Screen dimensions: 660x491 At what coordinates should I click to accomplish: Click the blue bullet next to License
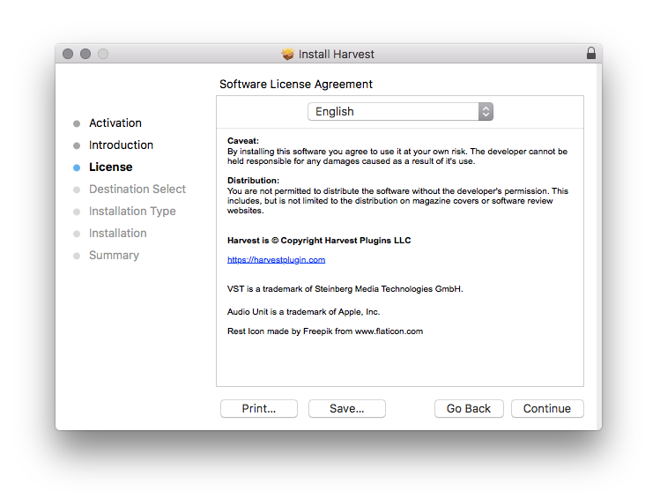(x=77, y=167)
